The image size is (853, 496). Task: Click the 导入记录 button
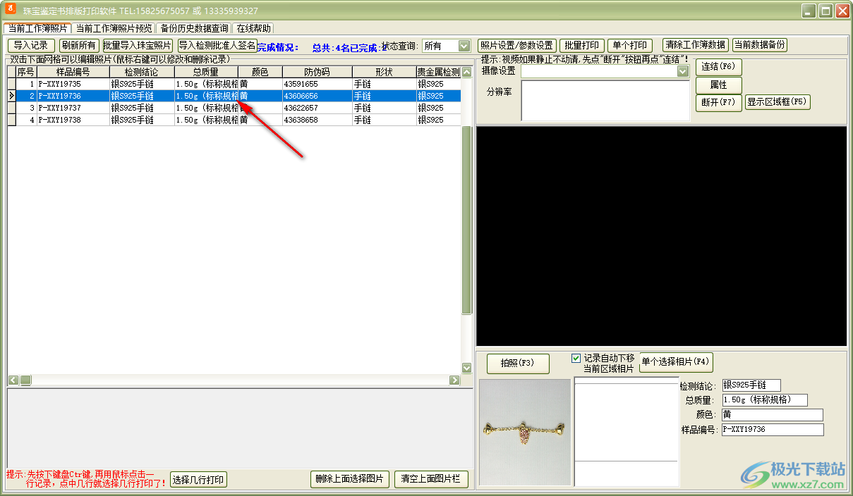pos(30,45)
